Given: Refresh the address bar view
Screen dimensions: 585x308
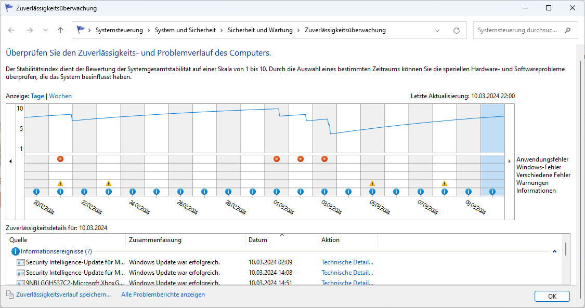Looking at the screenshot, I should [x=457, y=30].
